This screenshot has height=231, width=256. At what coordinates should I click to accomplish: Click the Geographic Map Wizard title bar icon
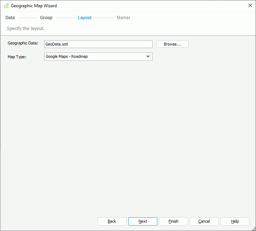point(6,6)
